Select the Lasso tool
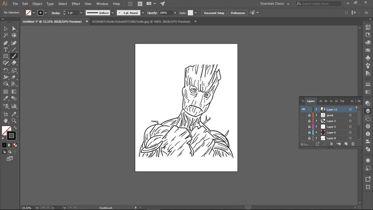This screenshot has width=373, height=210. pos(14,35)
